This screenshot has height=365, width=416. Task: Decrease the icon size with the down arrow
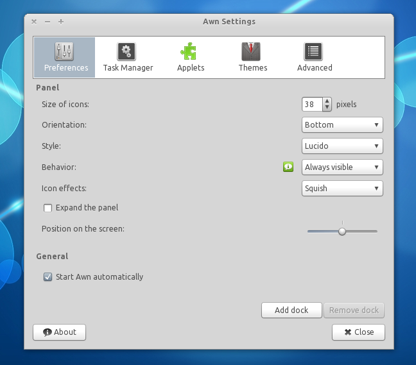(327, 107)
